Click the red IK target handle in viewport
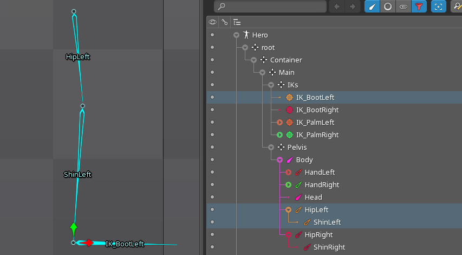Viewport: 462px width, 255px height. point(89,243)
